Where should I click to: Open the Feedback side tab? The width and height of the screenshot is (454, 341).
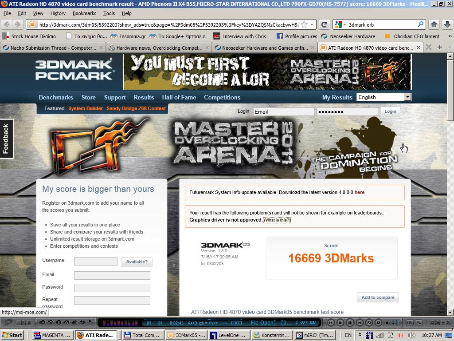[x=6, y=139]
